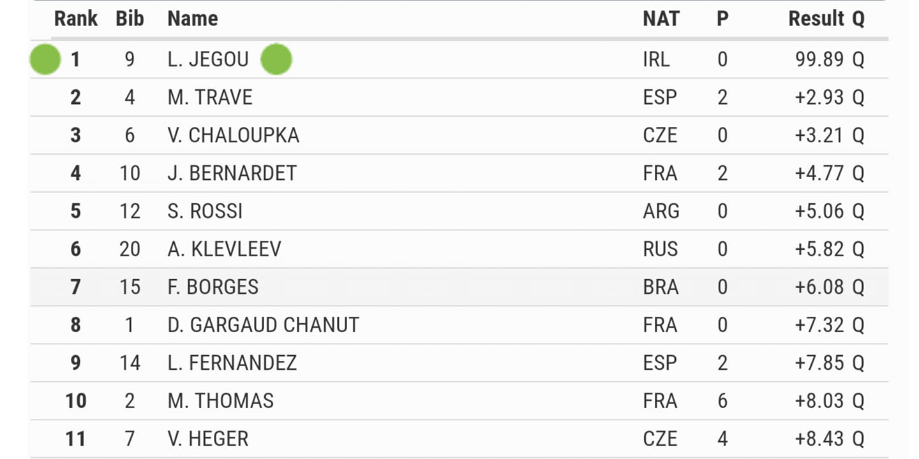Open athlete L. JEGOU's name
919x459 pixels.
pos(208,59)
